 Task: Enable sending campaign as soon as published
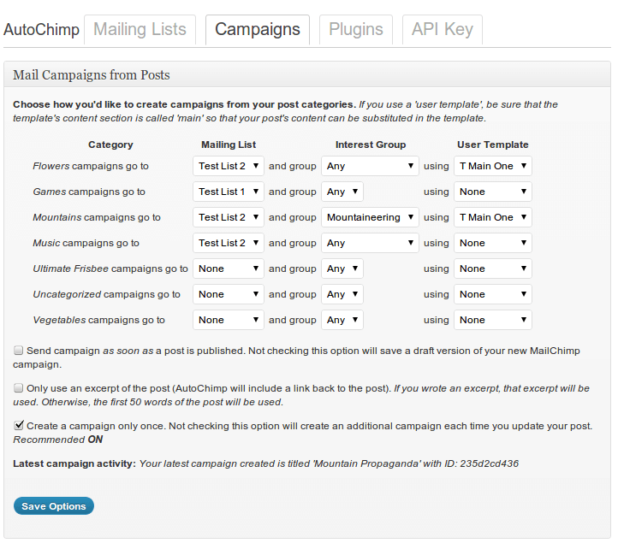click(x=19, y=351)
